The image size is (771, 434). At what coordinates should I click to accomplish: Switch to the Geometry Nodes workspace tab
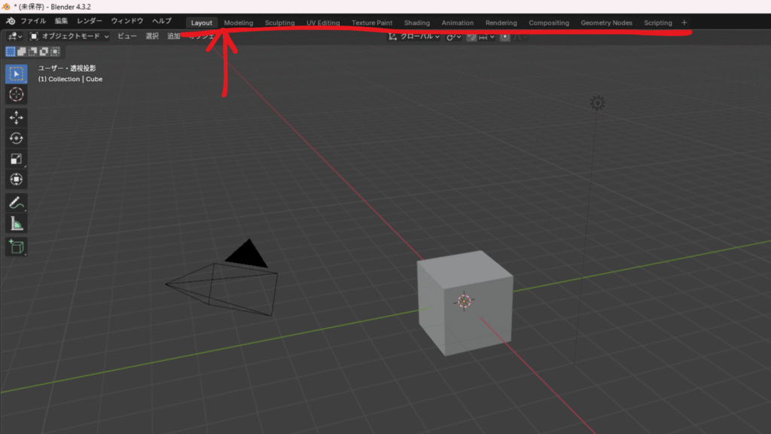point(606,23)
